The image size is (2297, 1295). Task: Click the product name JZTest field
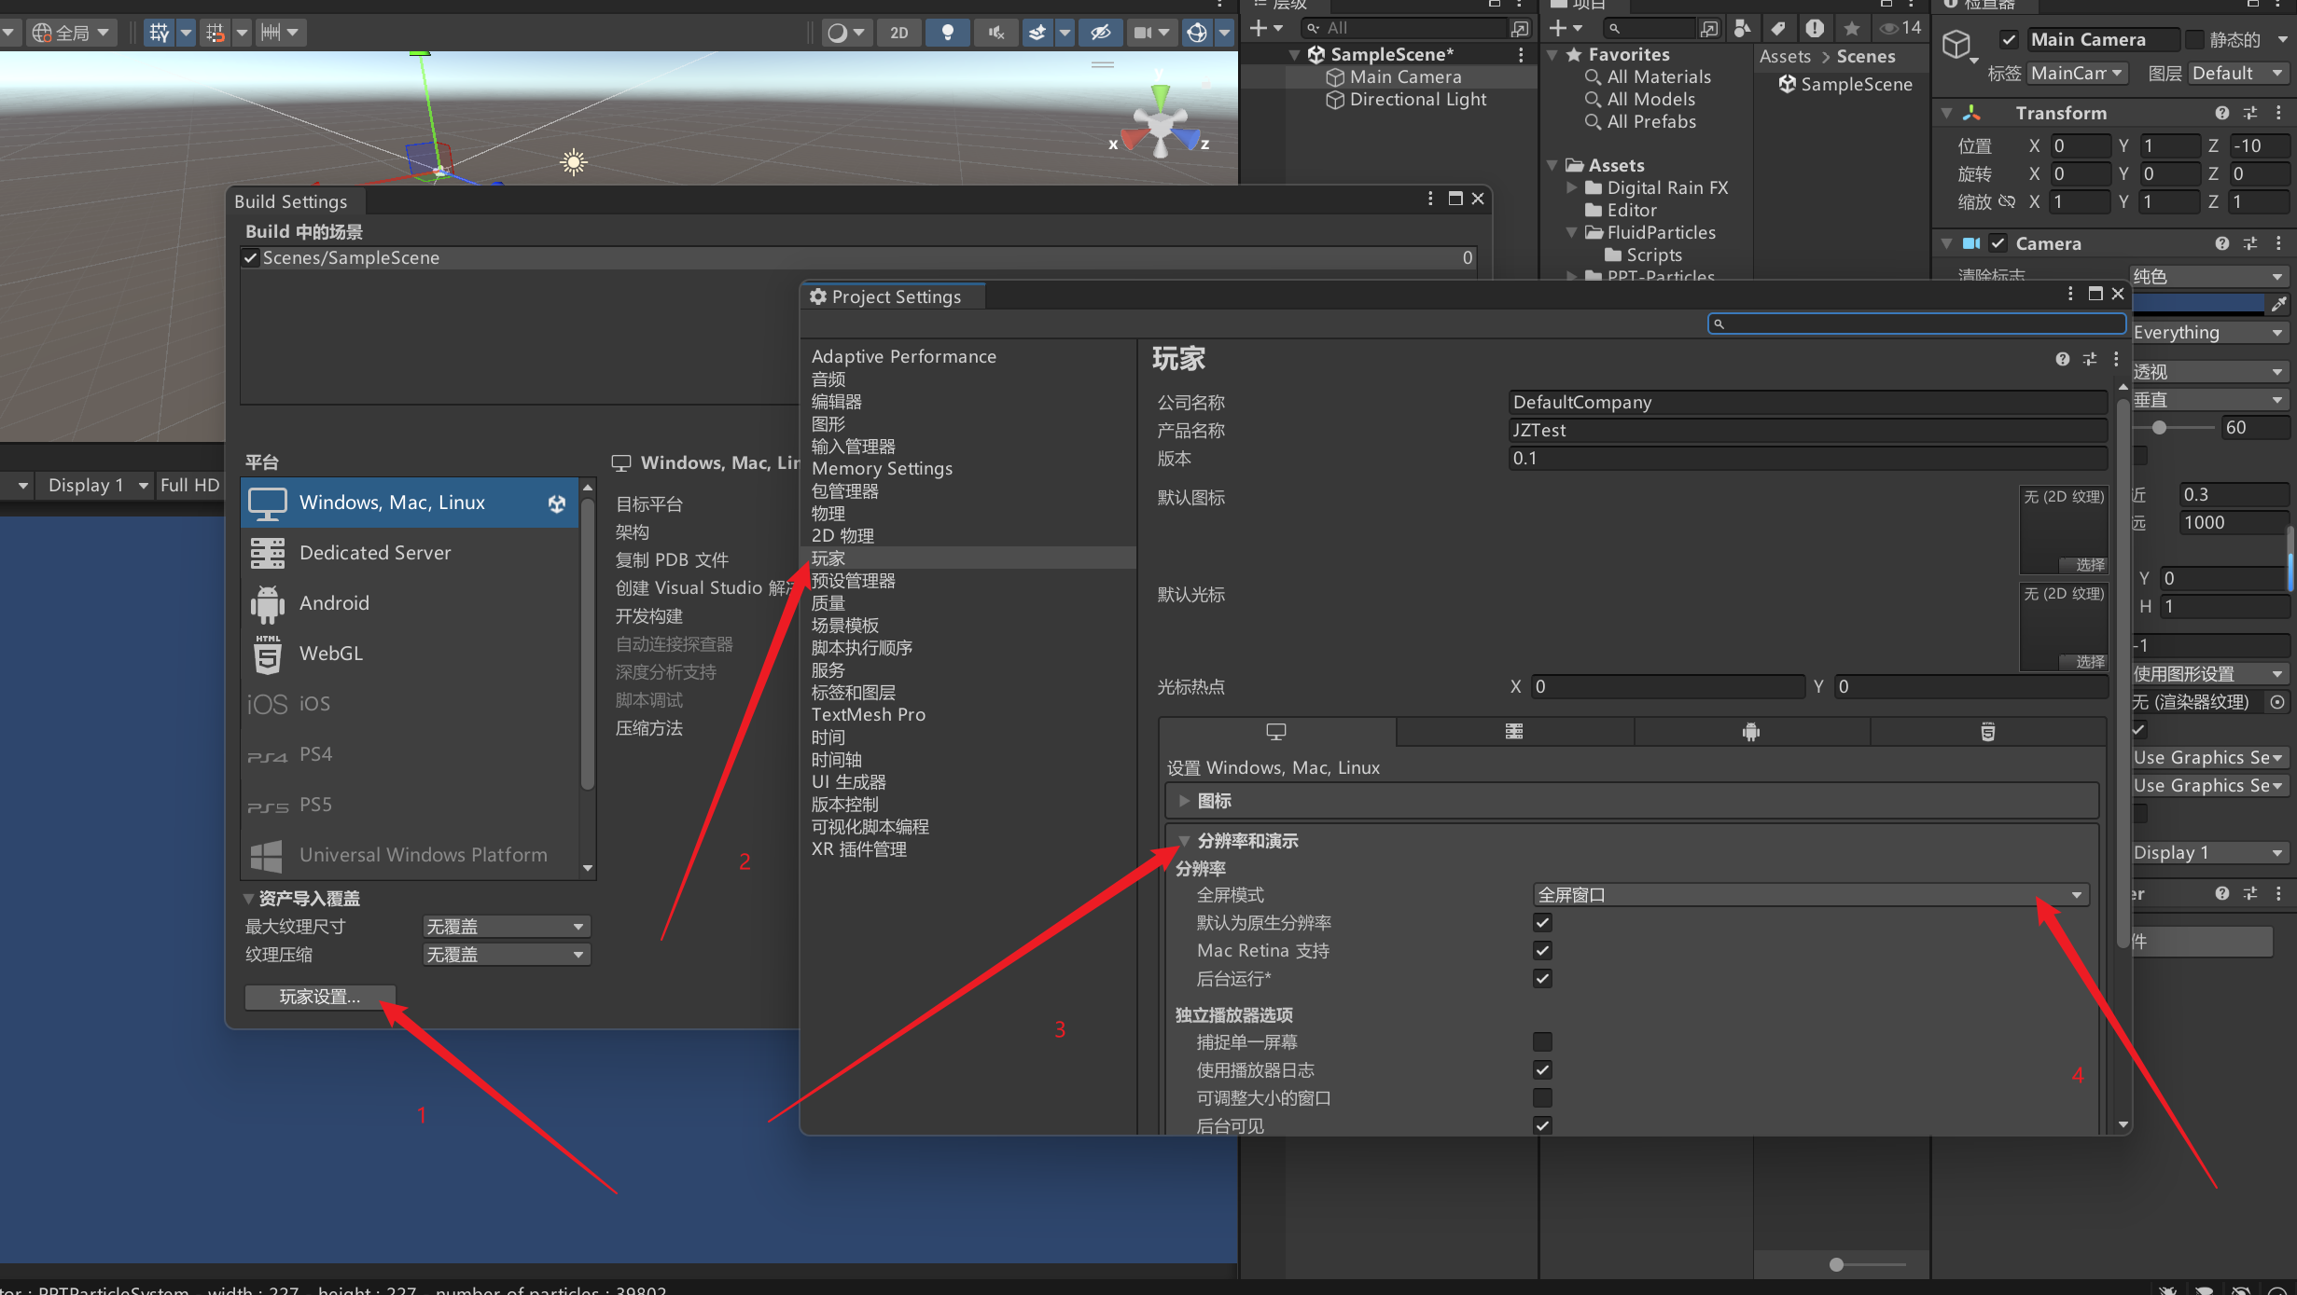pyautogui.click(x=1806, y=431)
